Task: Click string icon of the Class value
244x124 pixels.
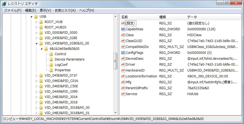Action: click(123, 35)
